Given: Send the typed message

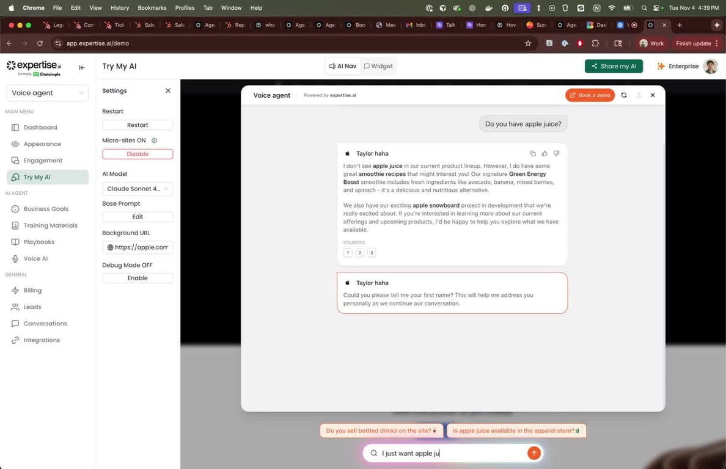Looking at the screenshot, I should (534, 453).
